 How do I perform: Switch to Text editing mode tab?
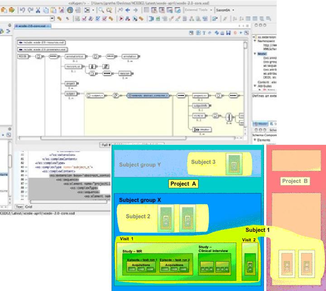[19, 206]
